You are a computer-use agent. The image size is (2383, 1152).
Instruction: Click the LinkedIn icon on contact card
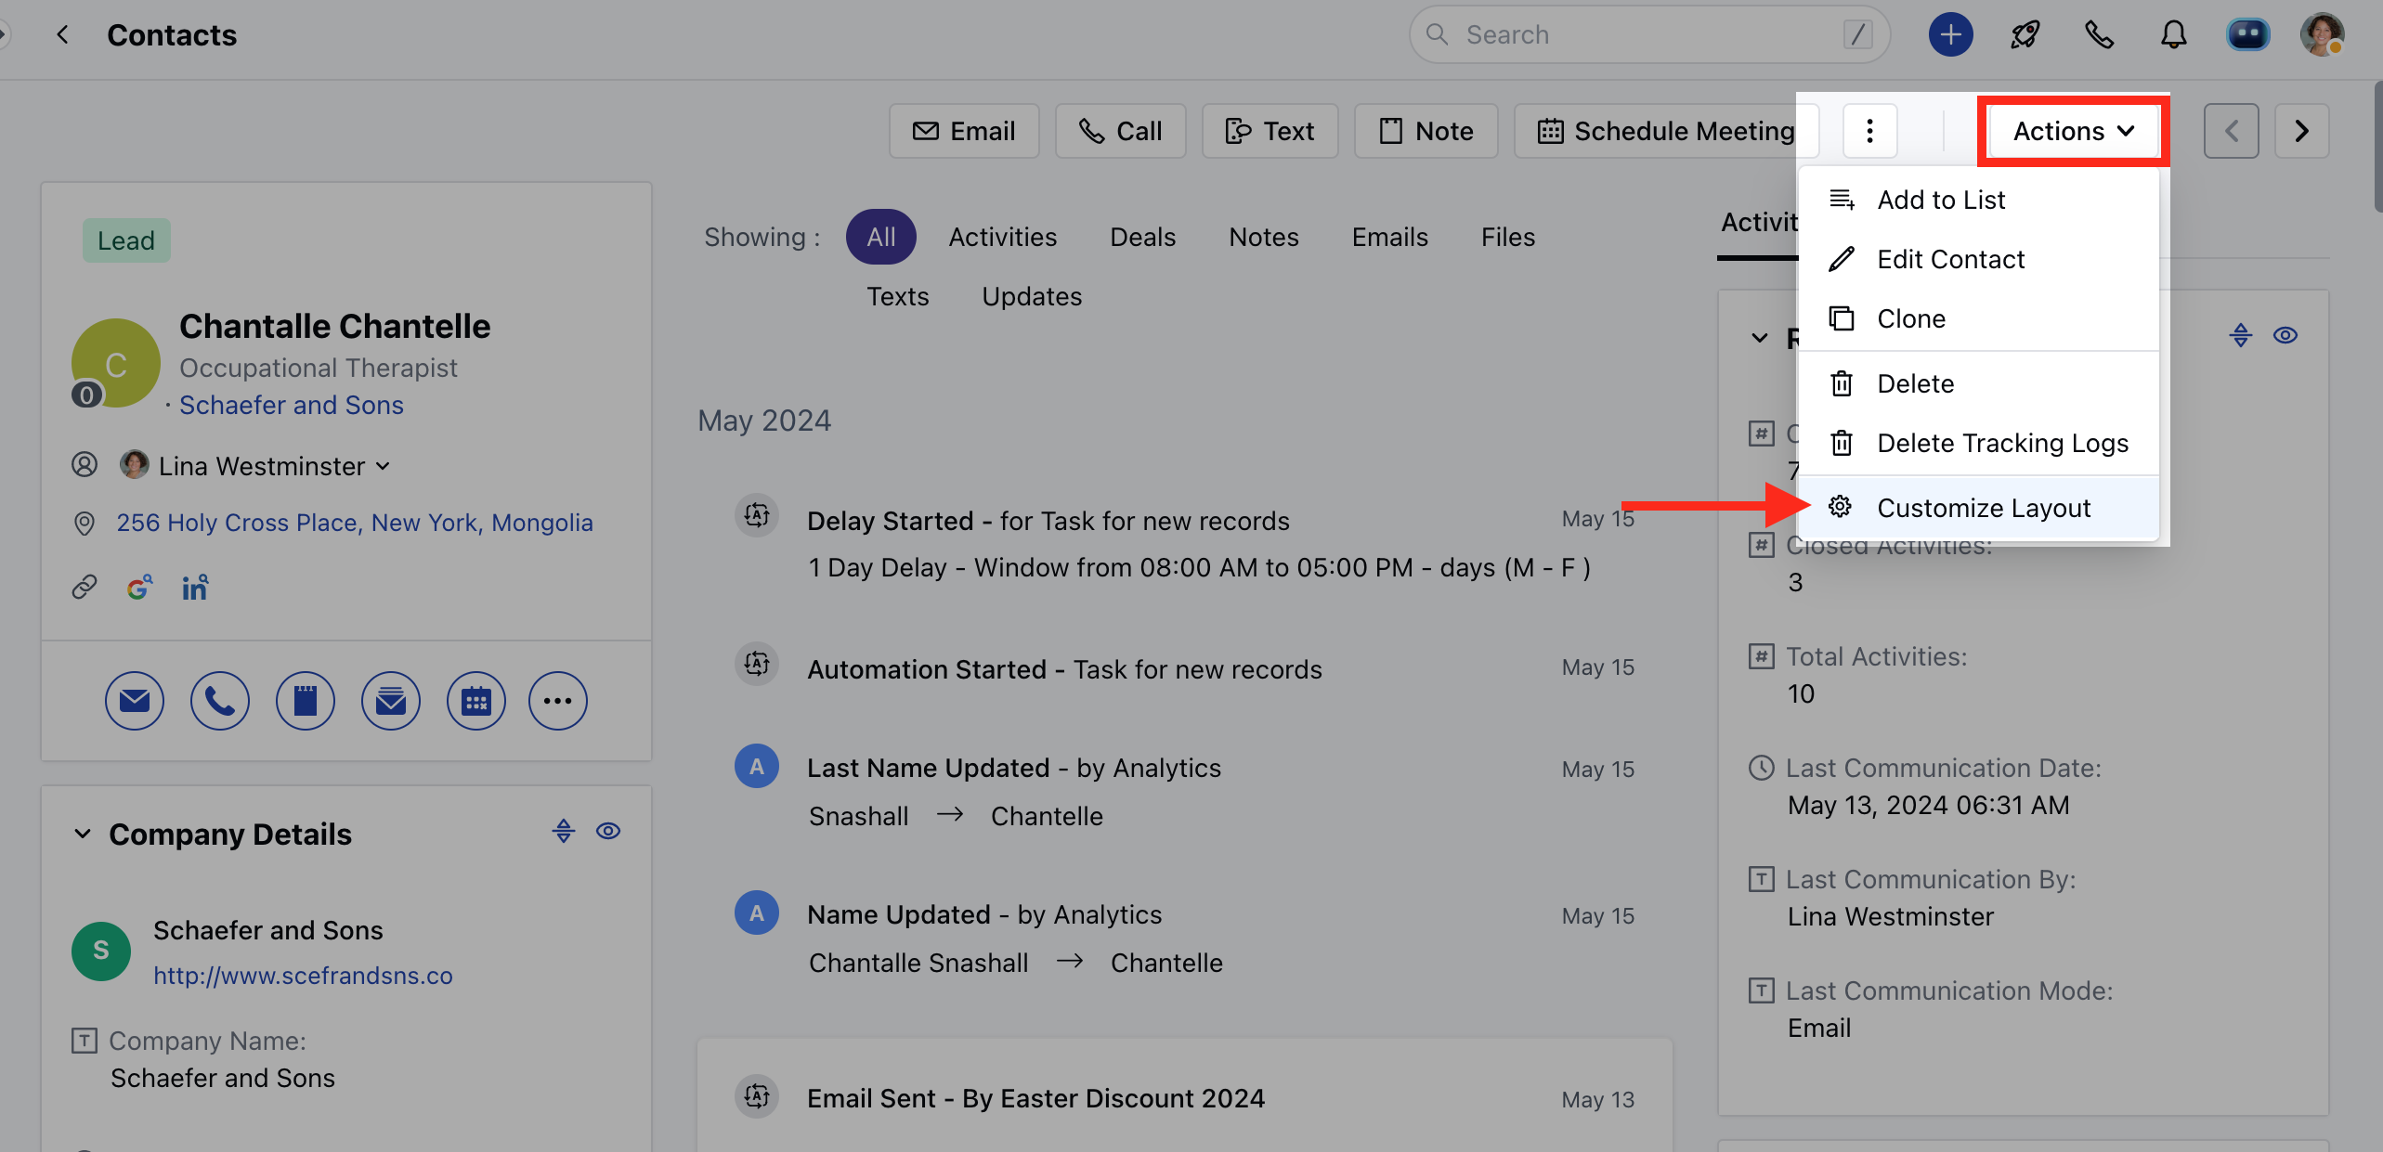pos(195,588)
